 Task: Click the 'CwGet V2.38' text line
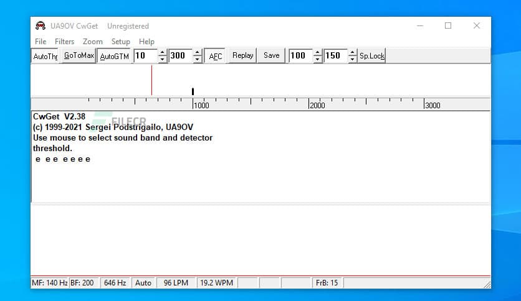click(x=59, y=116)
